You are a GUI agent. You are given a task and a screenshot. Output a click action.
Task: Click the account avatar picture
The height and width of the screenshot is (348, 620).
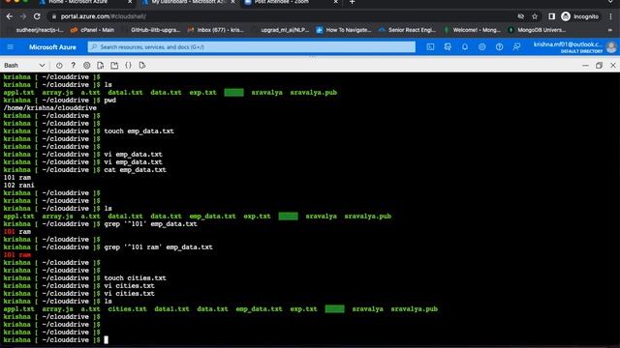pyautogui.click(x=611, y=47)
